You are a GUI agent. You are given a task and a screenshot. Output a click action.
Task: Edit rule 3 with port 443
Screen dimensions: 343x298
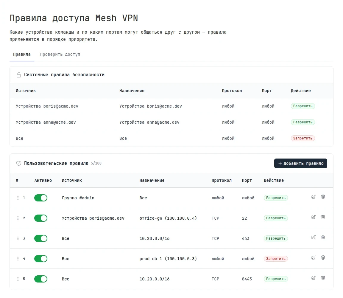pyautogui.click(x=313, y=237)
